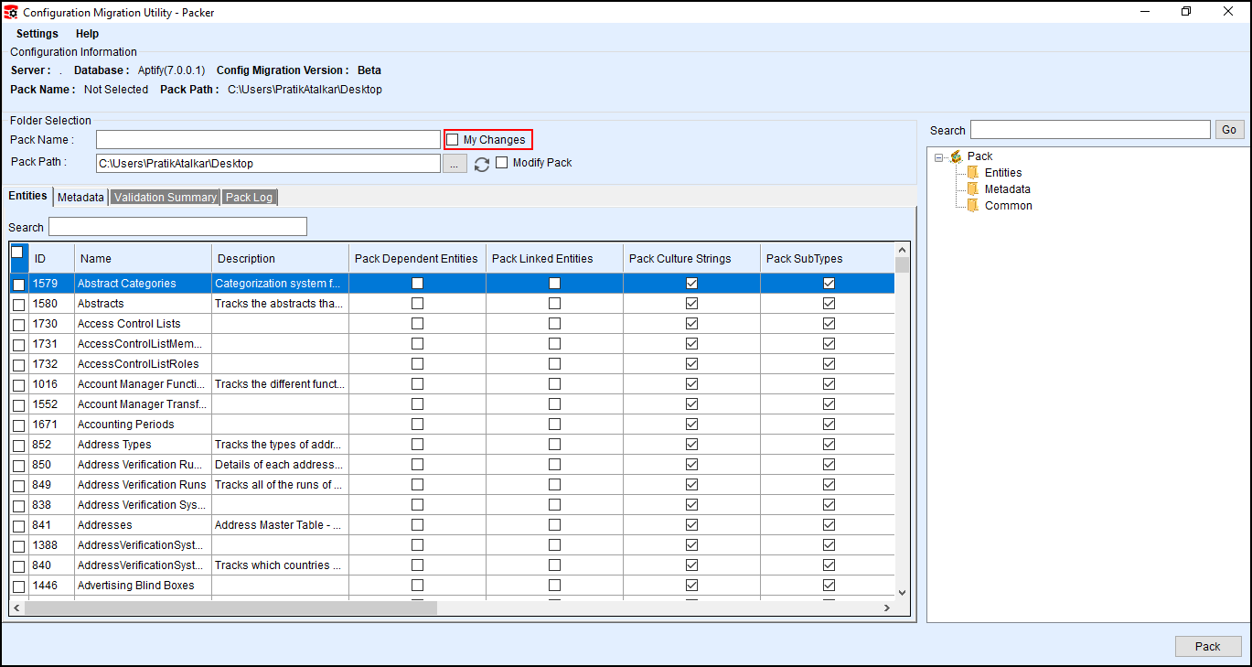Click the Accounting Periods name cell
The height and width of the screenshot is (667, 1252).
coord(143,425)
